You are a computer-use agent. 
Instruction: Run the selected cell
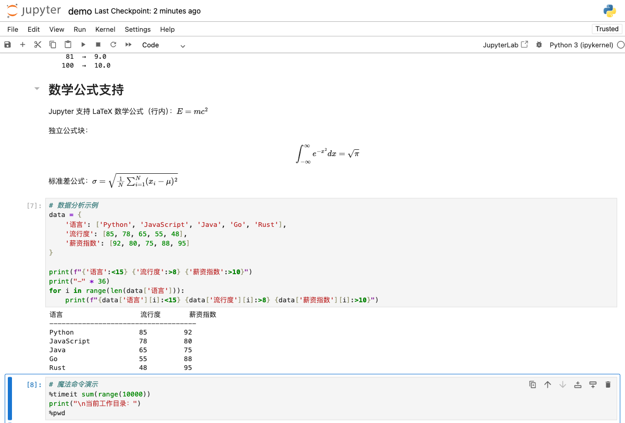(83, 45)
